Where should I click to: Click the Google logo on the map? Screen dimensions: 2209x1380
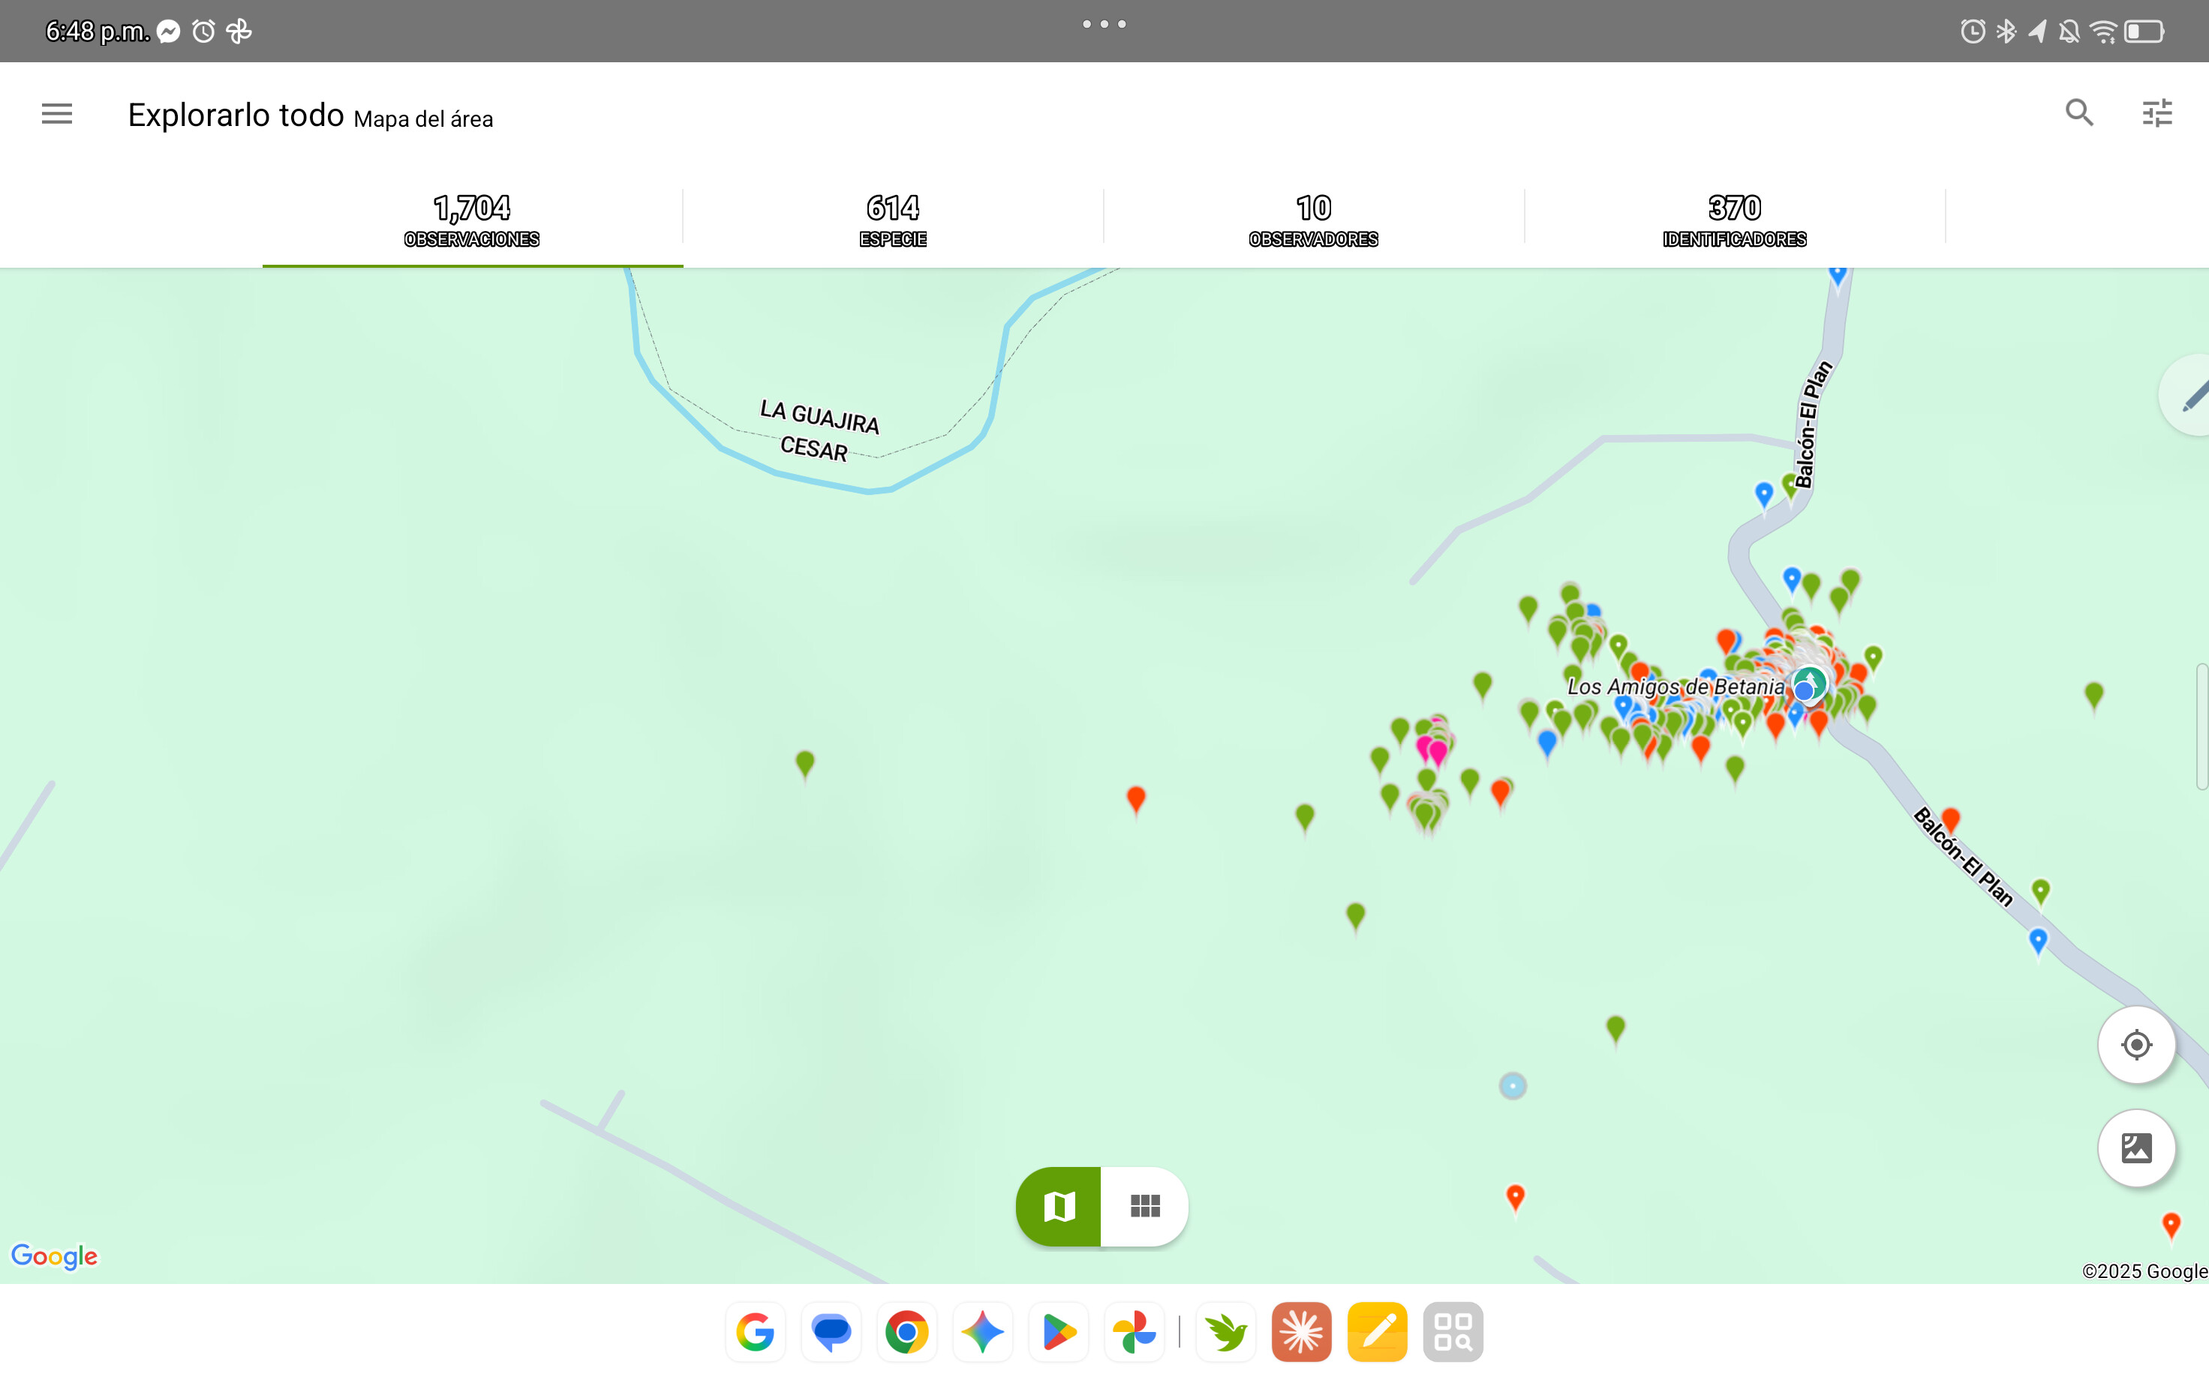(55, 1257)
